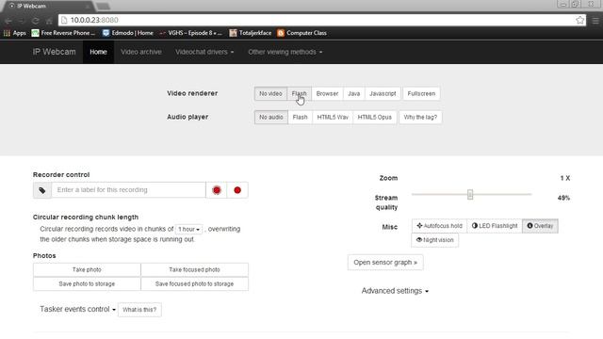Select Java video renderer

pyautogui.click(x=354, y=93)
